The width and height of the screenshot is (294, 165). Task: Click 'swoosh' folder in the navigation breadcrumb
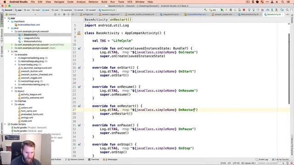[91, 10]
